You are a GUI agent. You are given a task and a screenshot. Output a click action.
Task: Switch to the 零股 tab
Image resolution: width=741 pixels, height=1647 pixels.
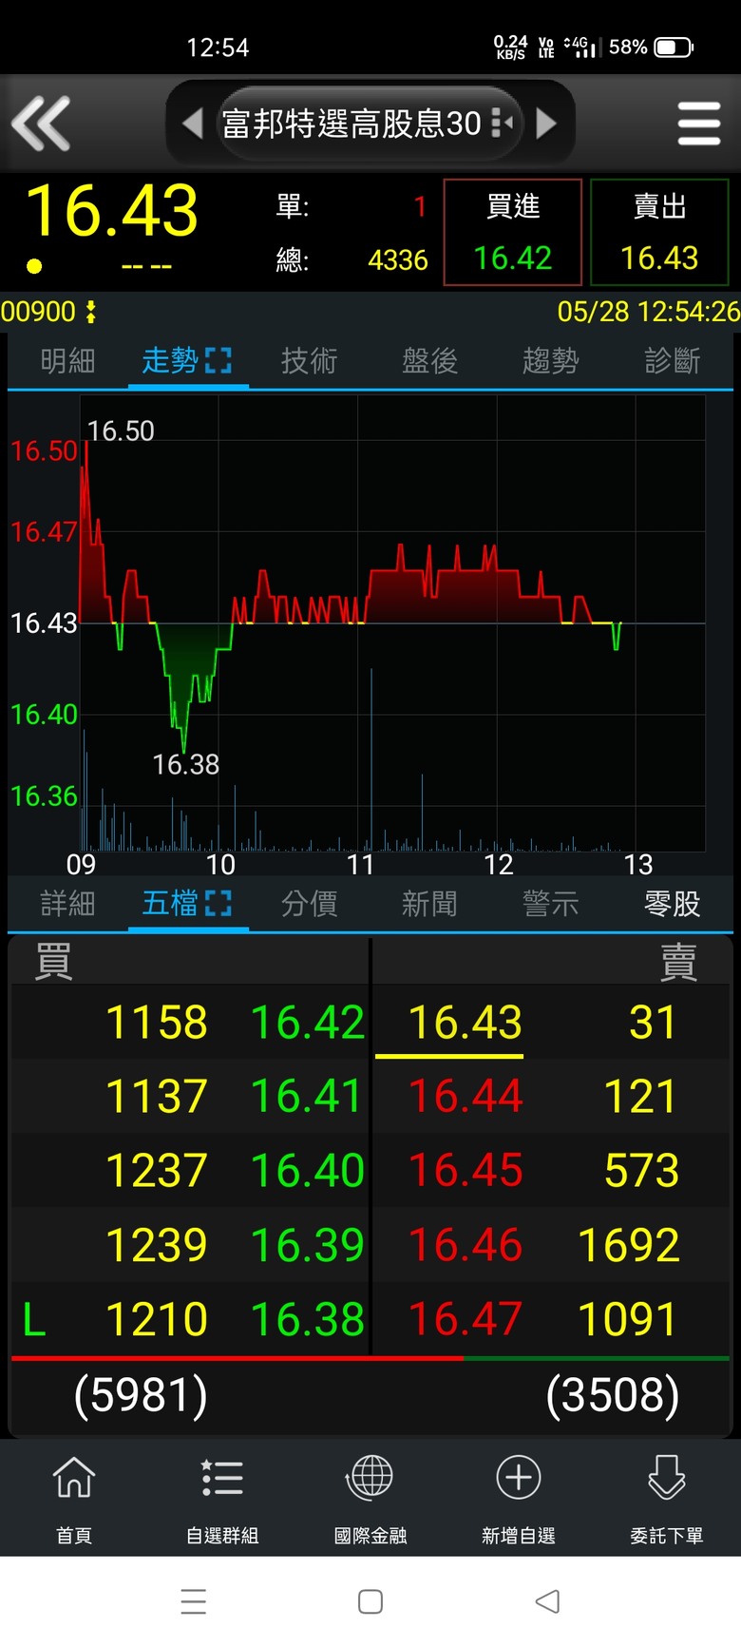672,904
